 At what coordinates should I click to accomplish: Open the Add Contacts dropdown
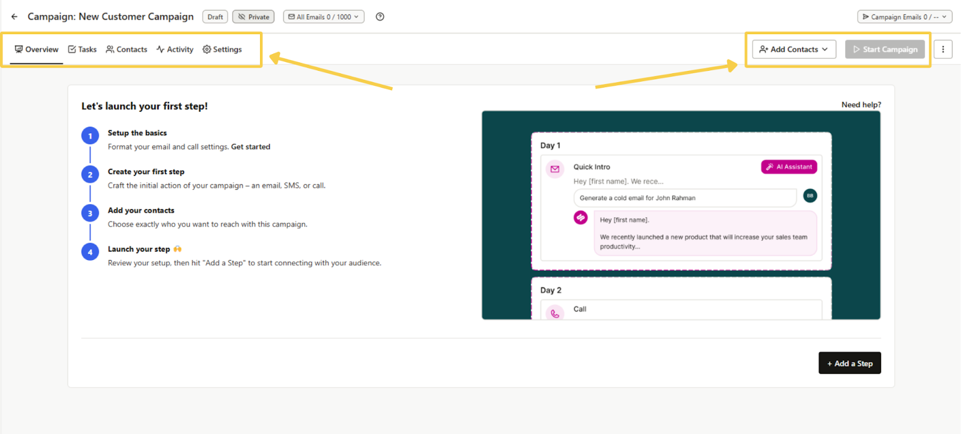[x=794, y=49]
